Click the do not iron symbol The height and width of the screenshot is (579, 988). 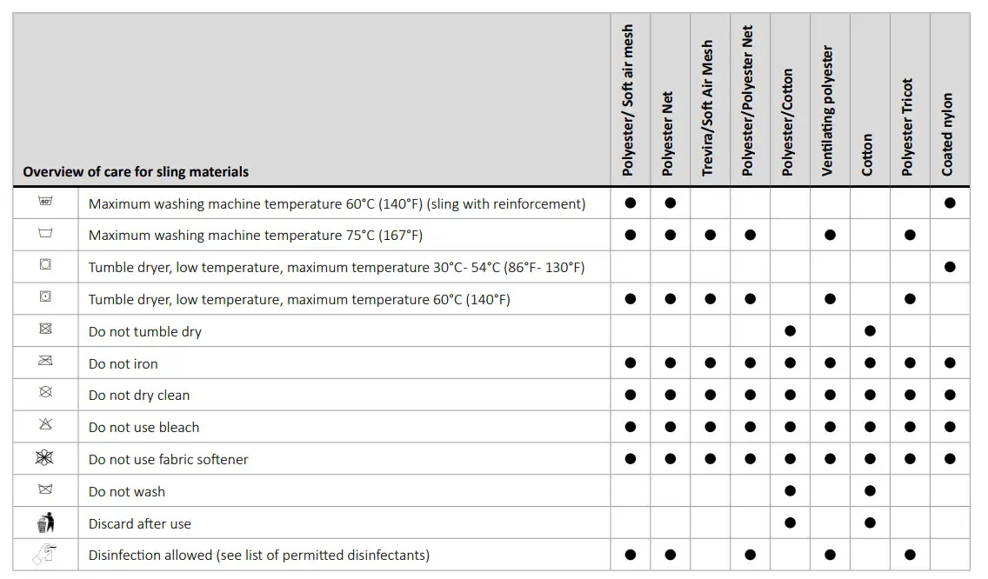point(46,363)
